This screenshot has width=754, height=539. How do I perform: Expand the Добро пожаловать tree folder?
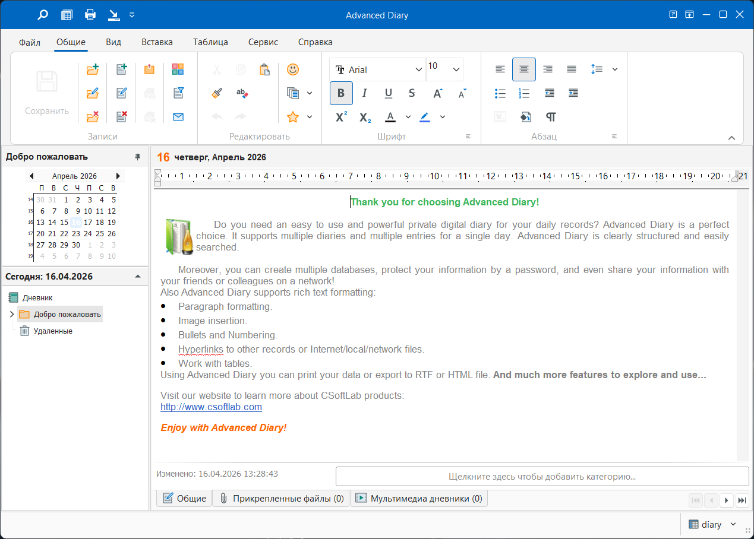pos(12,314)
